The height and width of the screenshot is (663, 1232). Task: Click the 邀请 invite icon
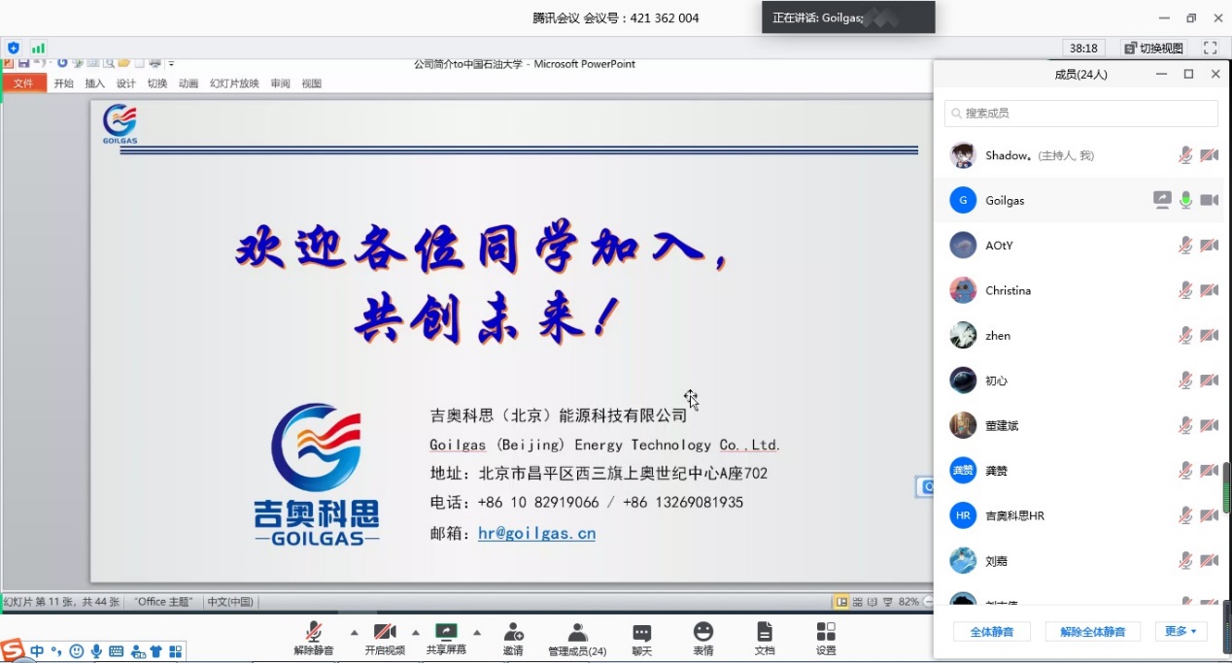513,633
